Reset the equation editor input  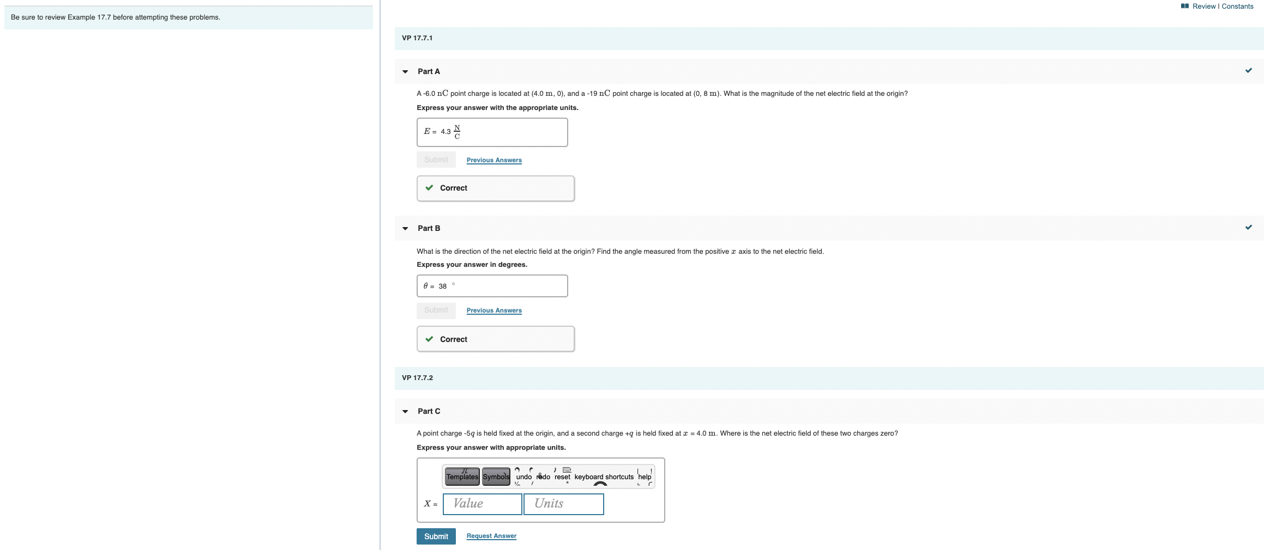(x=562, y=476)
